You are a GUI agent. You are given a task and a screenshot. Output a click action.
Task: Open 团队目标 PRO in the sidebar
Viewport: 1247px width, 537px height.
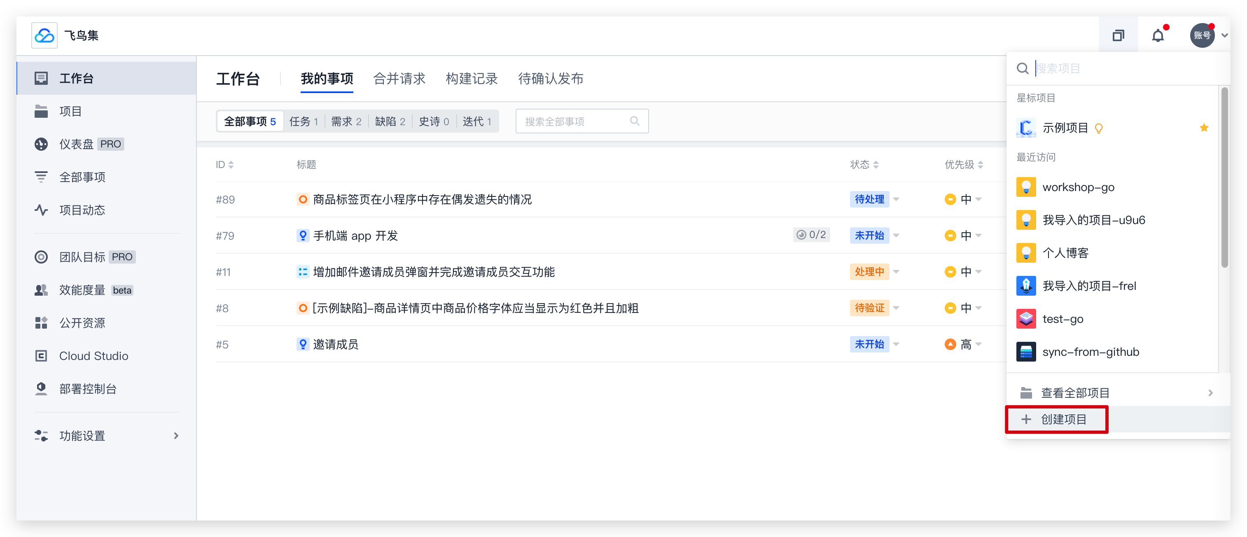(x=107, y=257)
